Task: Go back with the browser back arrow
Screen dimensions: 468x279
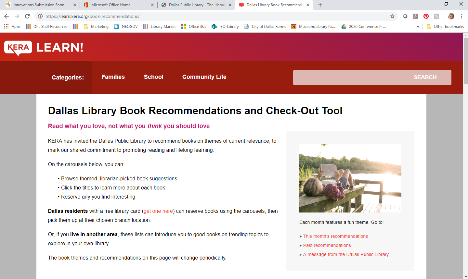Action: pyautogui.click(x=6, y=16)
